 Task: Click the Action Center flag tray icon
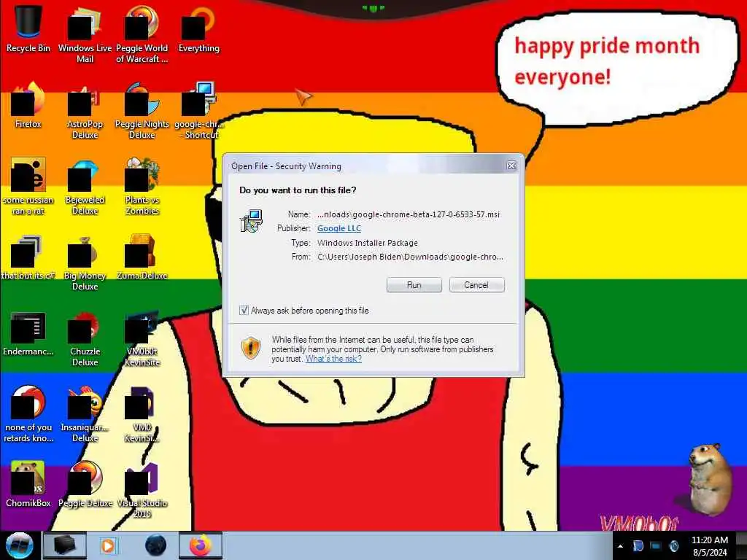tap(638, 546)
